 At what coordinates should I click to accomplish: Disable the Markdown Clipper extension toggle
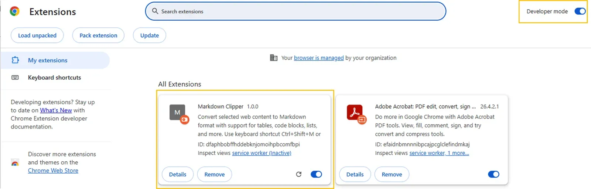tap(316, 174)
